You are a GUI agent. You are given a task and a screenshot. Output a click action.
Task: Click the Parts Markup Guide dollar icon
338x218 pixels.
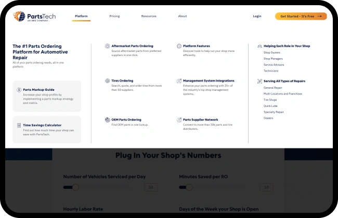(x=19, y=90)
